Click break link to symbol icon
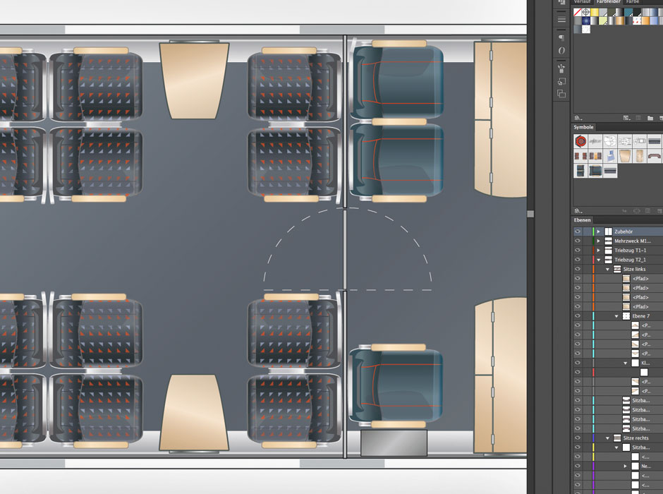Screen dimensions: 663x494 pos(636,210)
